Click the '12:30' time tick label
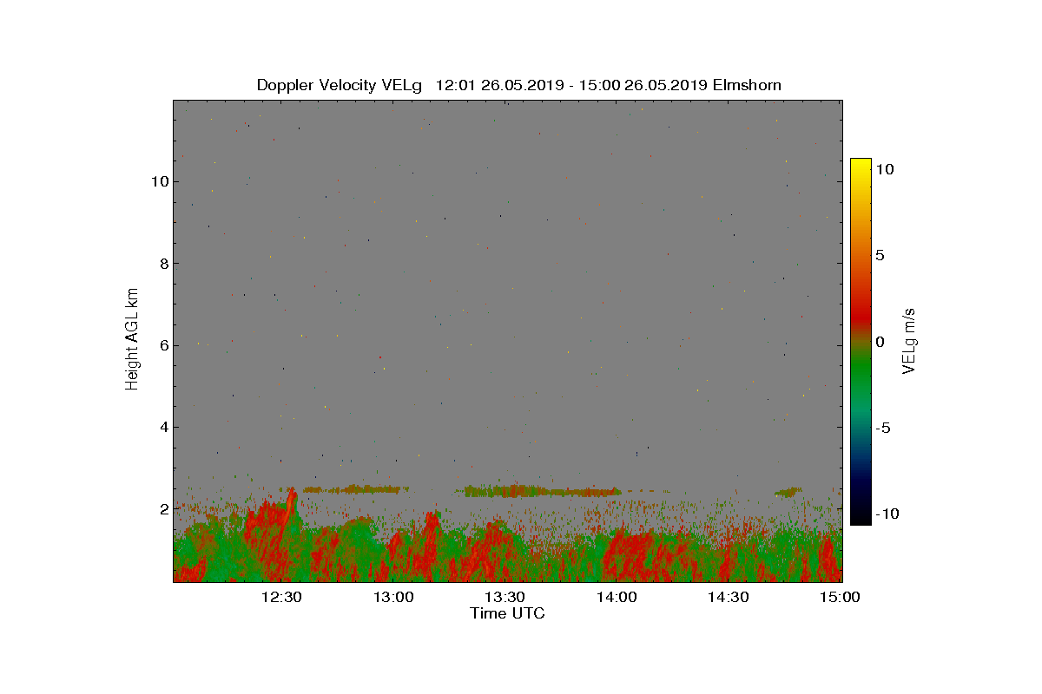Image resolution: width=1042 pixels, height=694 pixels. click(x=281, y=597)
